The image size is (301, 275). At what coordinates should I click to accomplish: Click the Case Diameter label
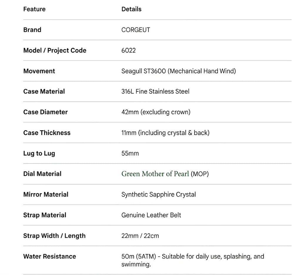tap(46, 112)
